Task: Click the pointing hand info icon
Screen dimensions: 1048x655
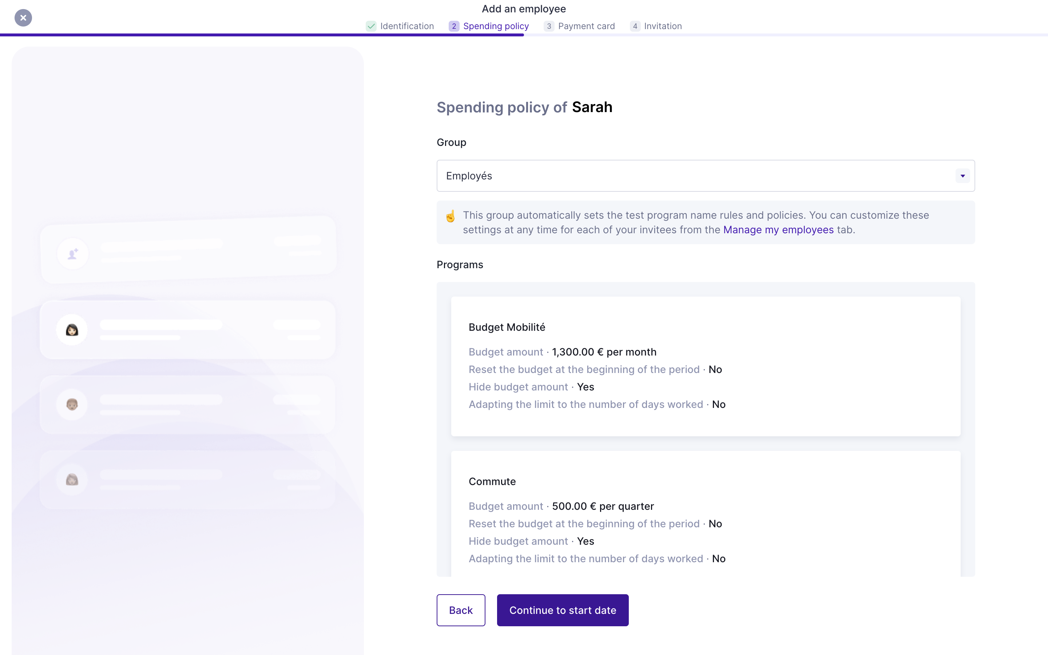Action: [450, 216]
